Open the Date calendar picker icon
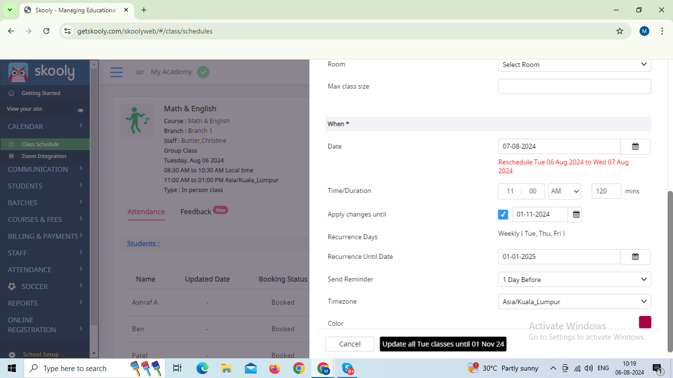Image resolution: width=673 pixels, height=378 pixels. coord(636,147)
